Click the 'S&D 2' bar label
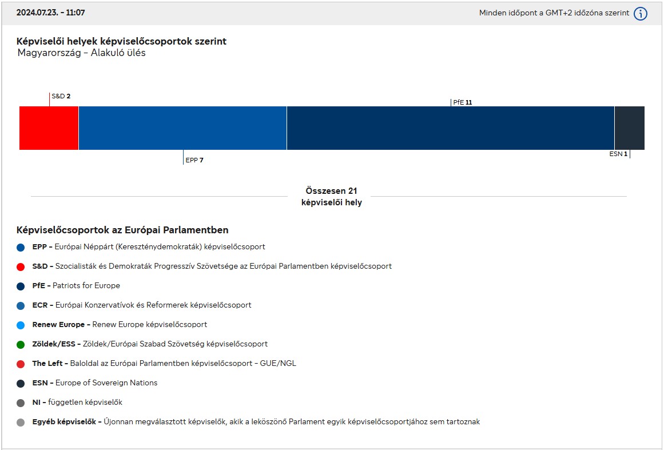The image size is (664, 450). click(61, 96)
